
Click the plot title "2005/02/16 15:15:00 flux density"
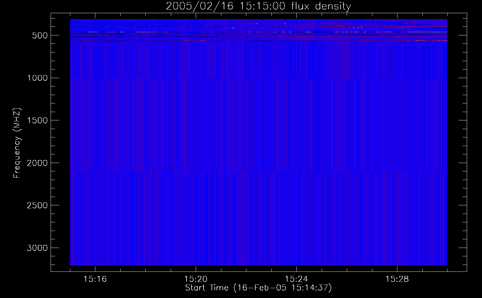258,6
